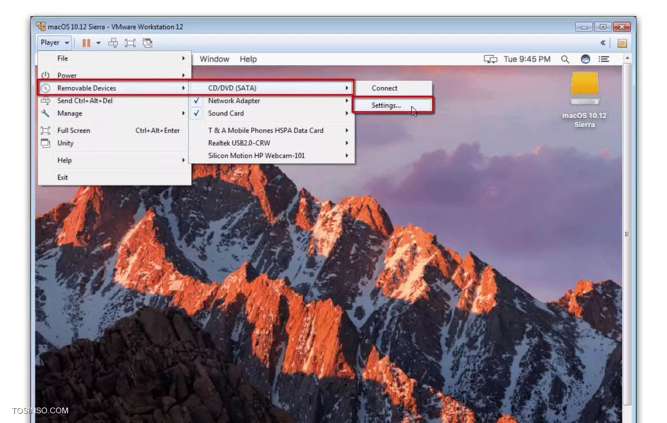667x423 pixels.
Task: Choose Exit in the Player menu
Action: click(x=114, y=177)
